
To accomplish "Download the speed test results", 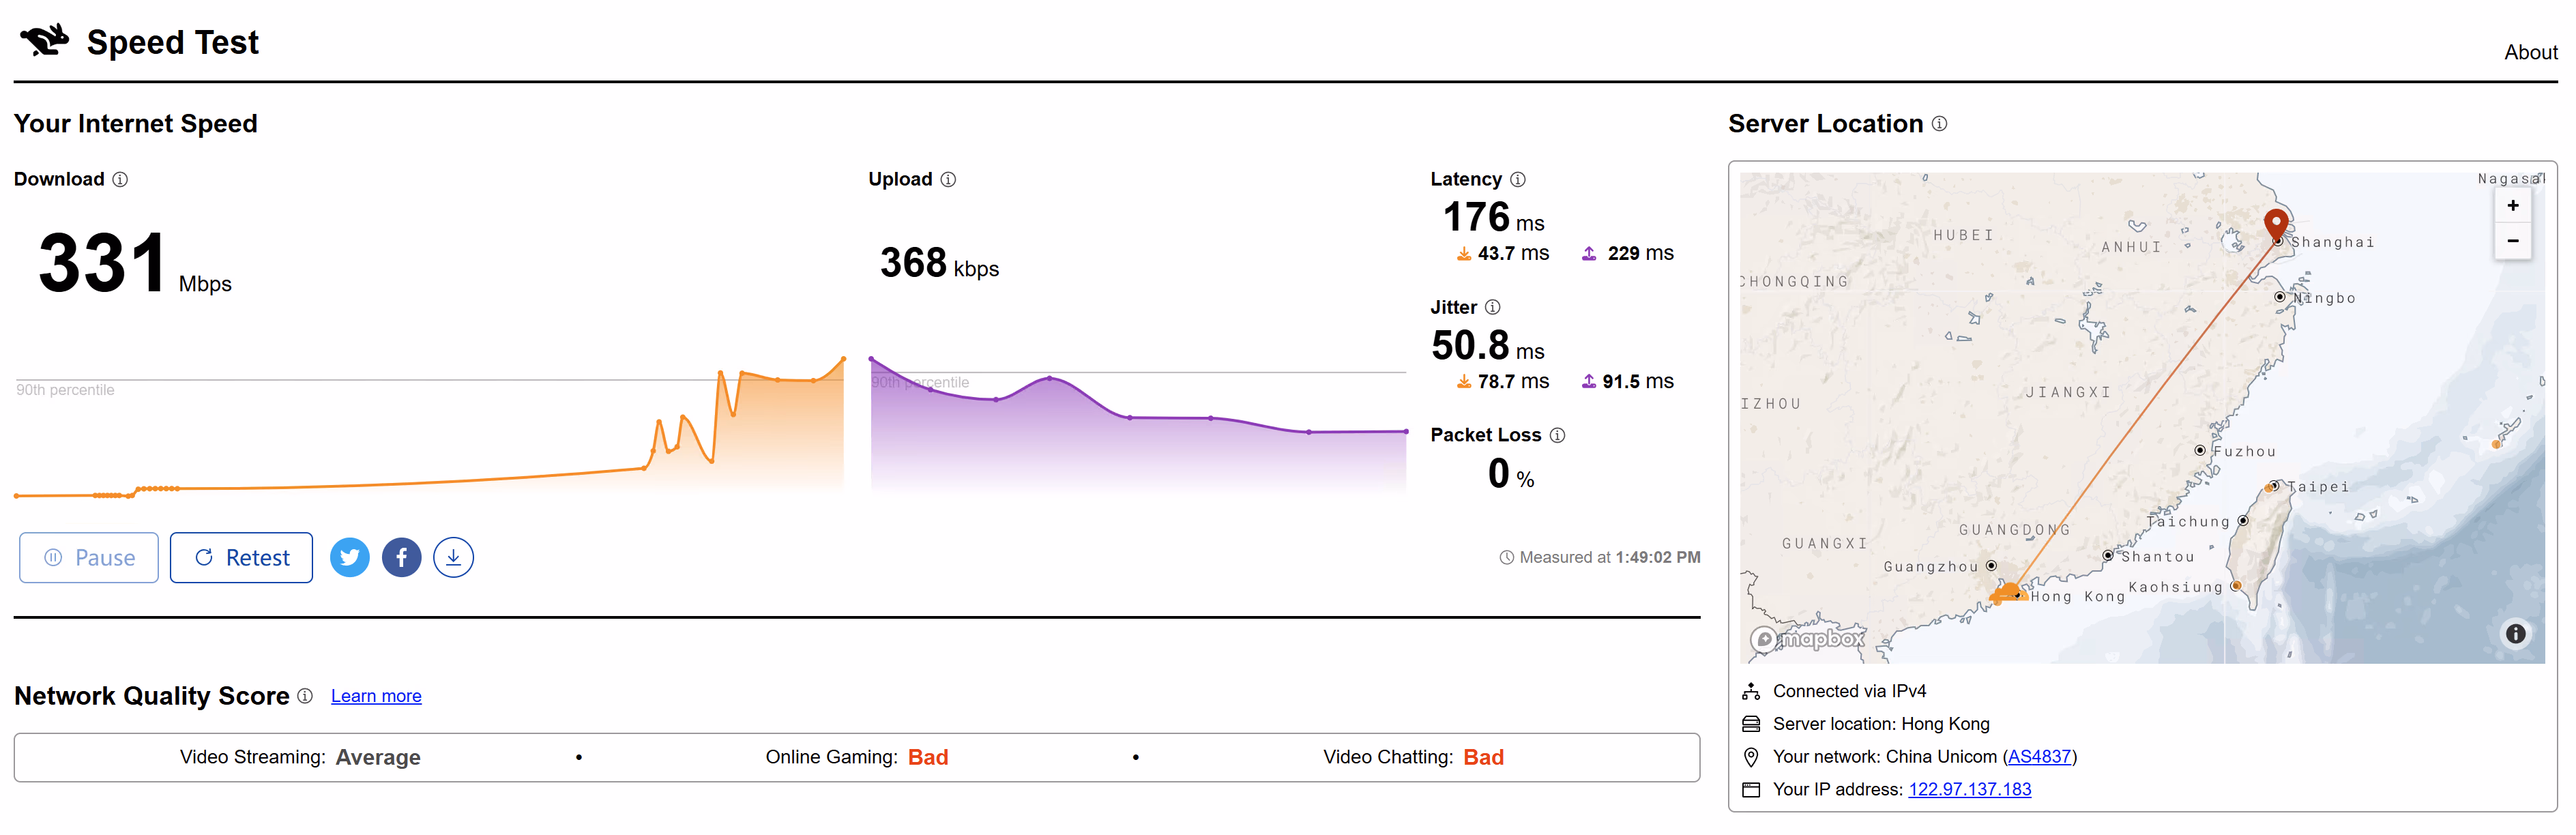I will point(453,557).
